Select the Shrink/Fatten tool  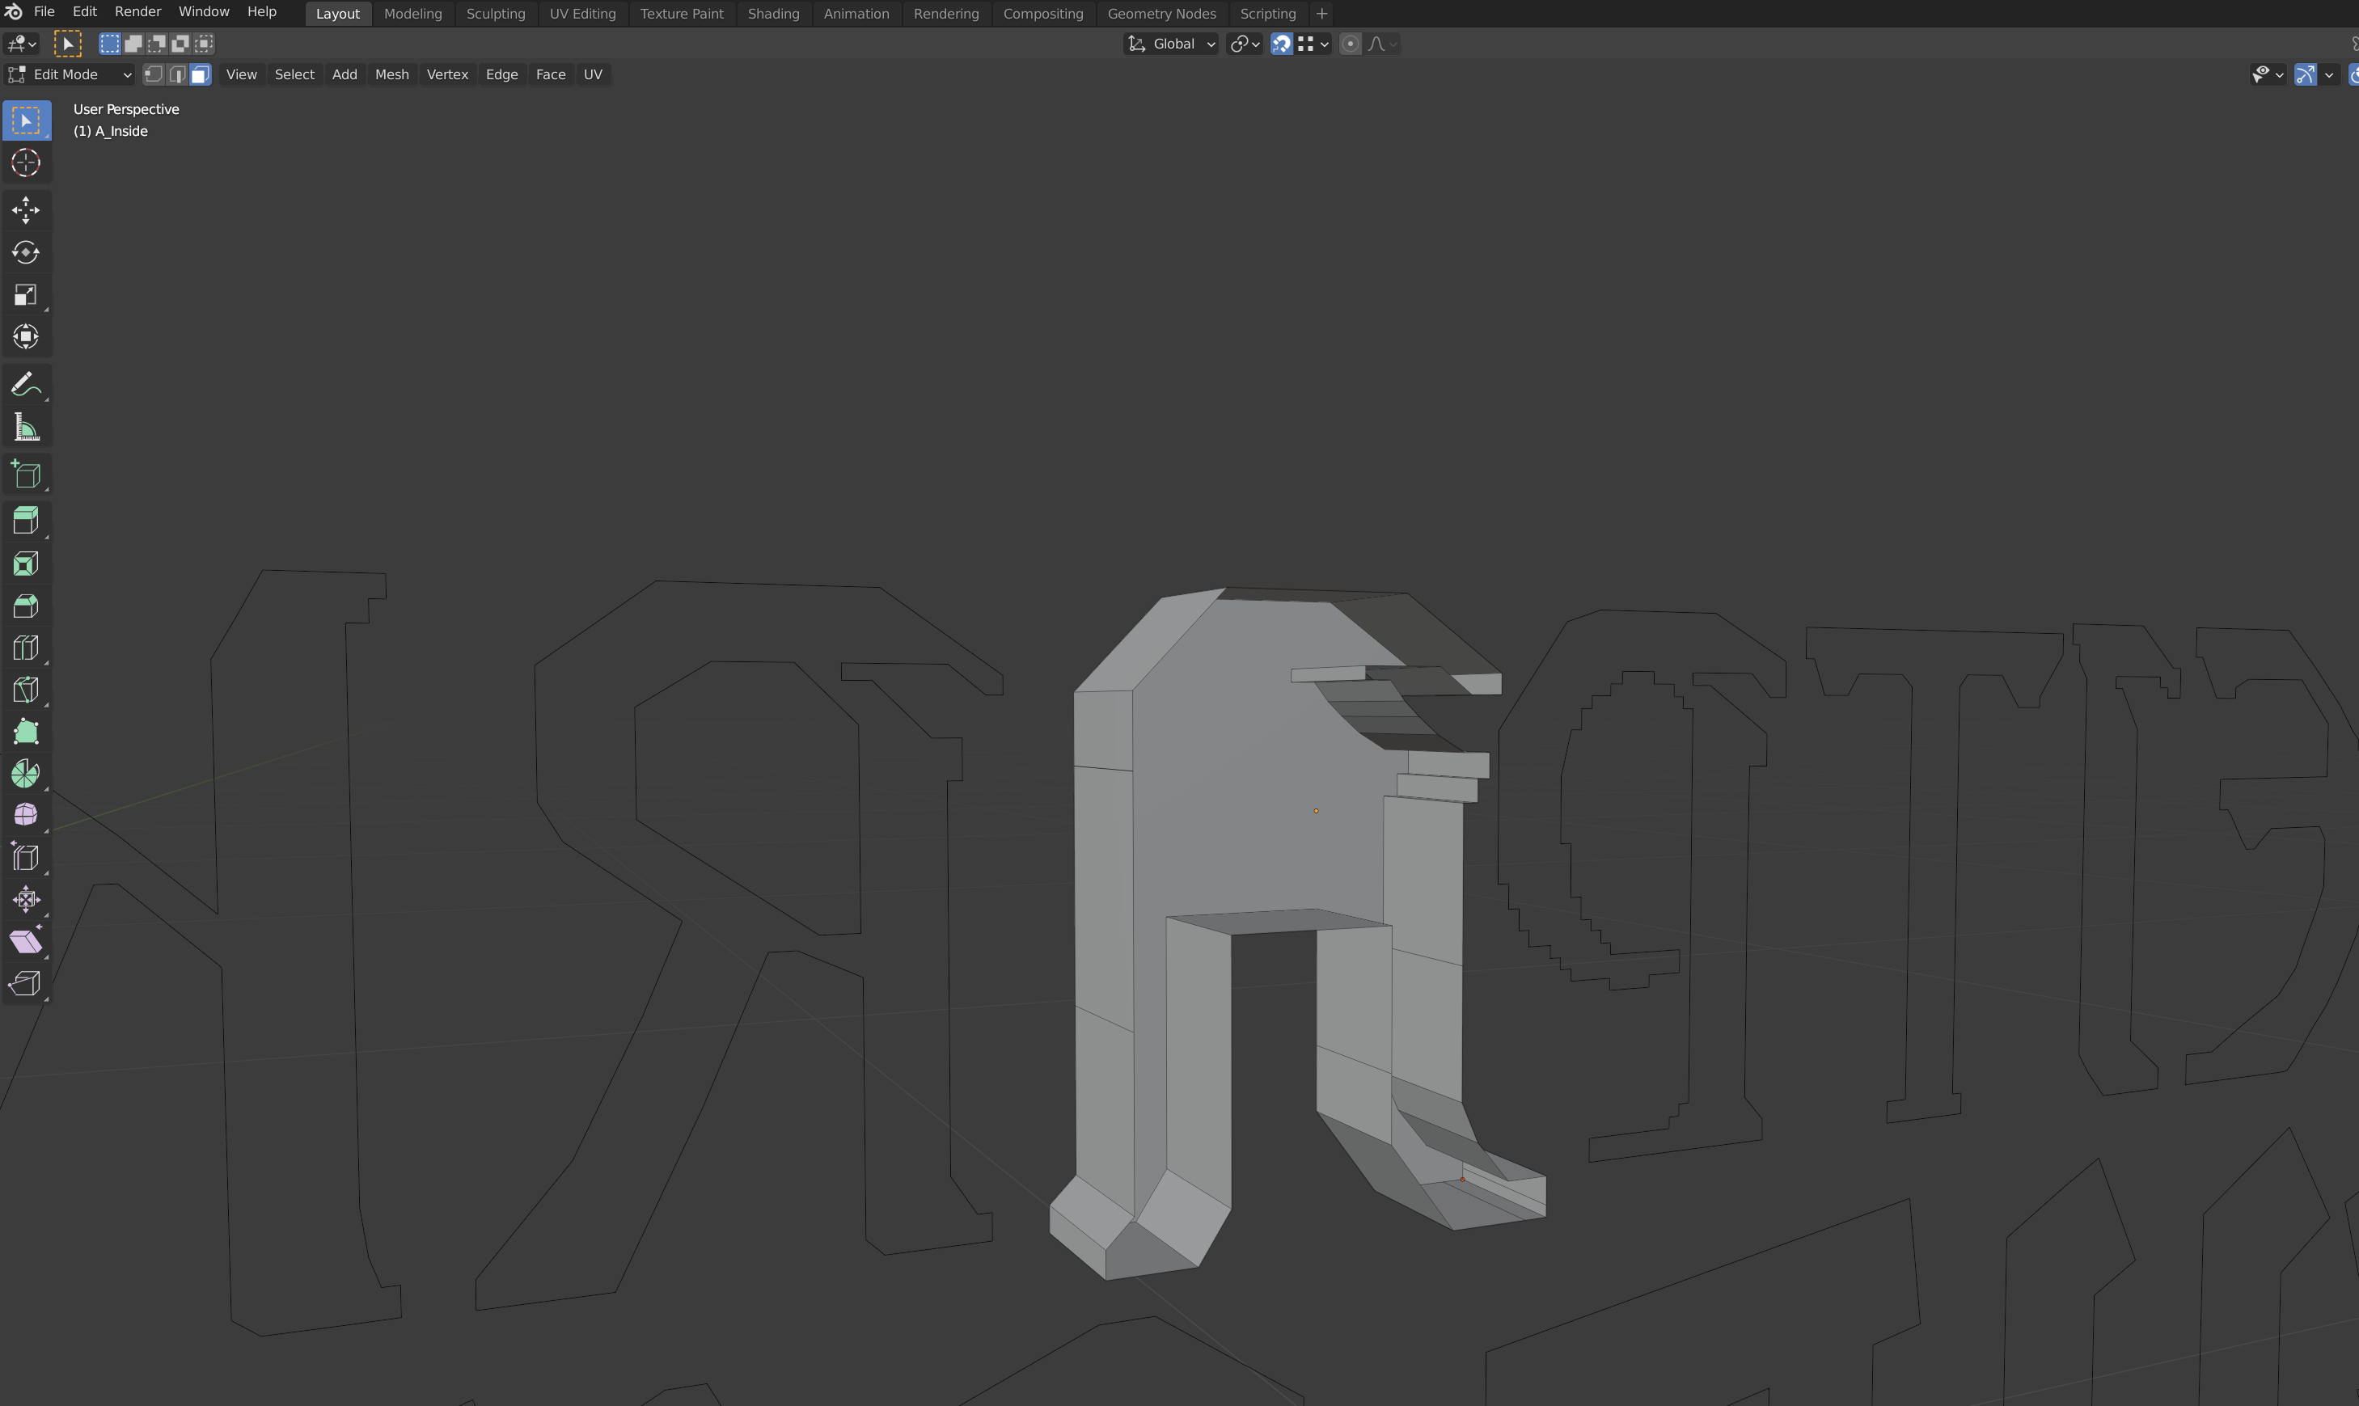tap(27, 899)
